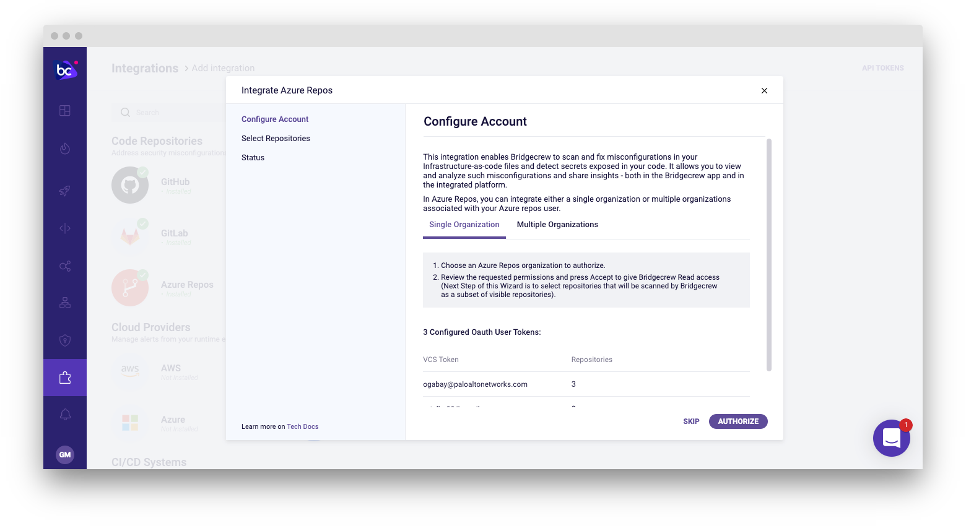
Task: Switch to Multiple Organizations tab
Action: (x=557, y=225)
